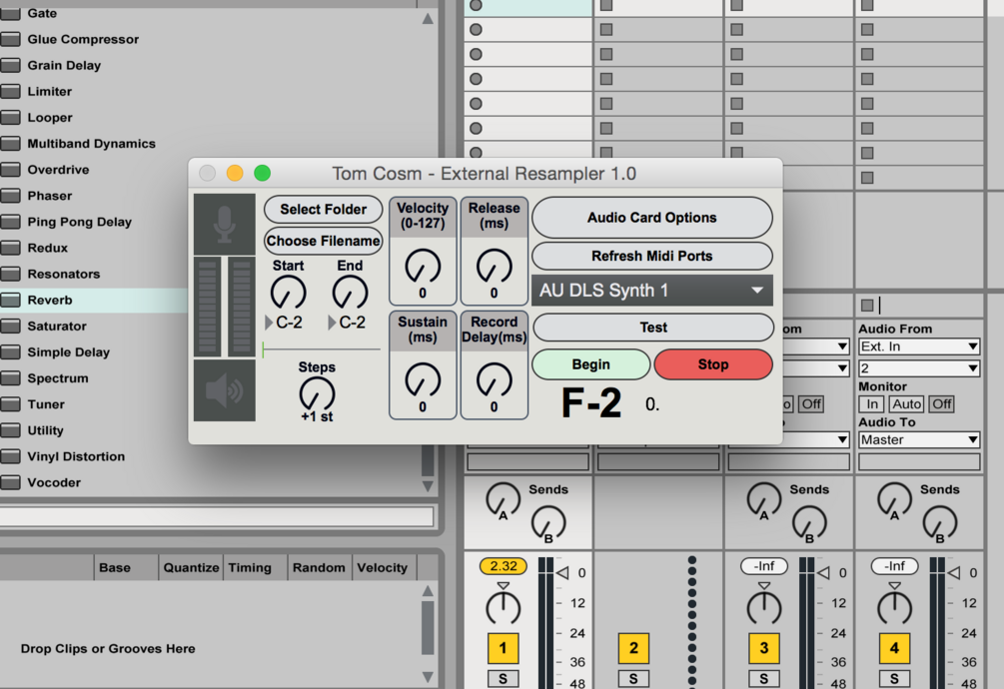Toggle track 4 activator button

pos(894,648)
